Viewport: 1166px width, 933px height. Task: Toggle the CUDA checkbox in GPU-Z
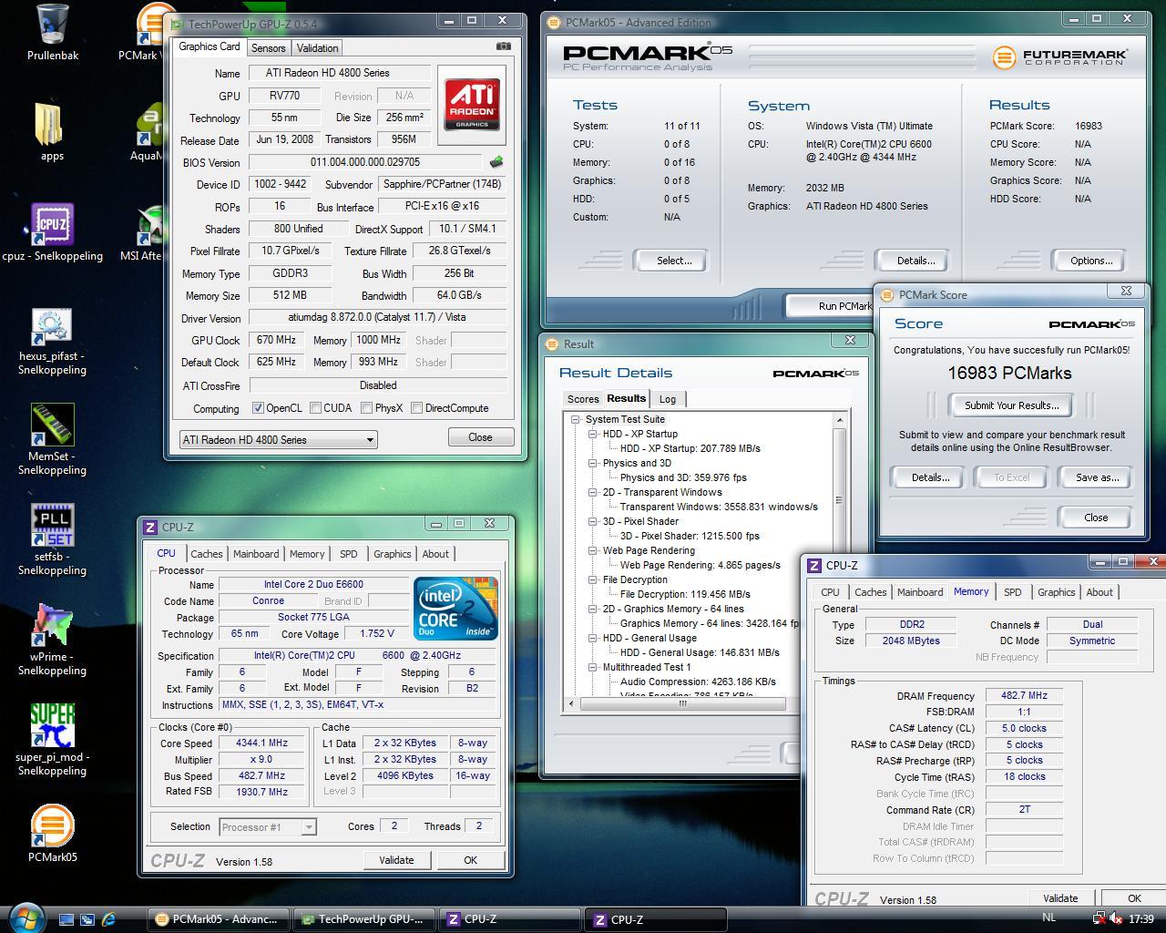click(315, 408)
